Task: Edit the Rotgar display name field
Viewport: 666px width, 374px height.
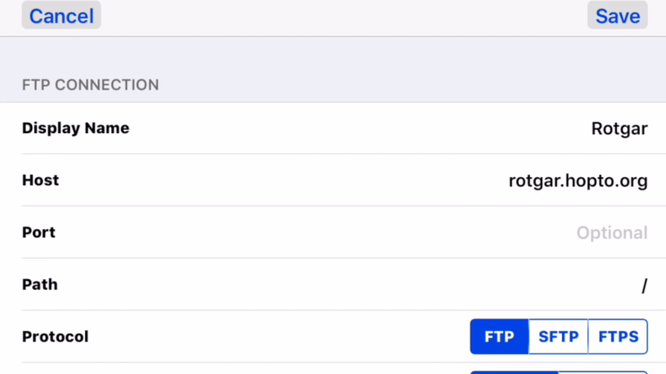Action: (x=618, y=129)
